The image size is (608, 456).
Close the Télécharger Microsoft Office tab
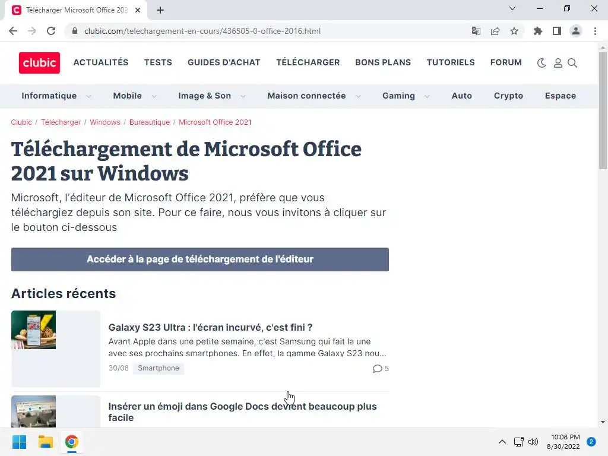tap(138, 10)
